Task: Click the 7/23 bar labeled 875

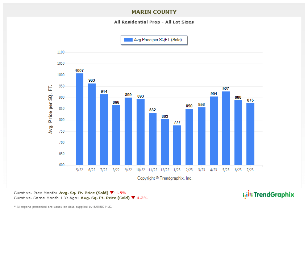Action: 250,134
